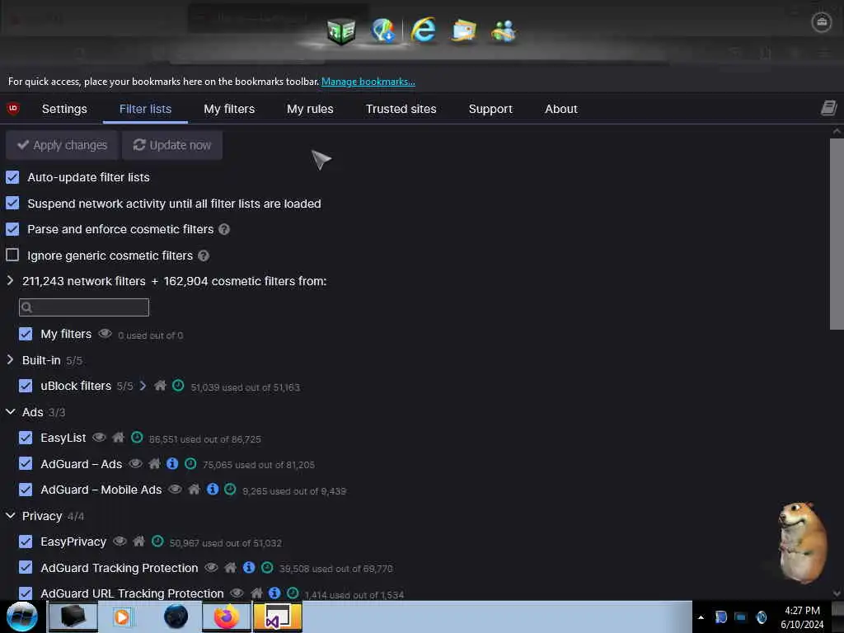Select the Filter lists tab
The image size is (844, 633).
pos(145,109)
